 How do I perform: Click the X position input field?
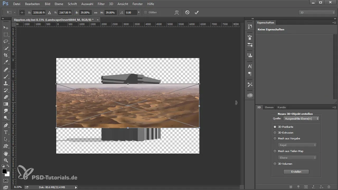[39, 12]
